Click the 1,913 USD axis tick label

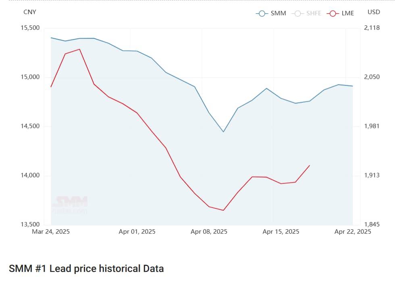(x=372, y=175)
